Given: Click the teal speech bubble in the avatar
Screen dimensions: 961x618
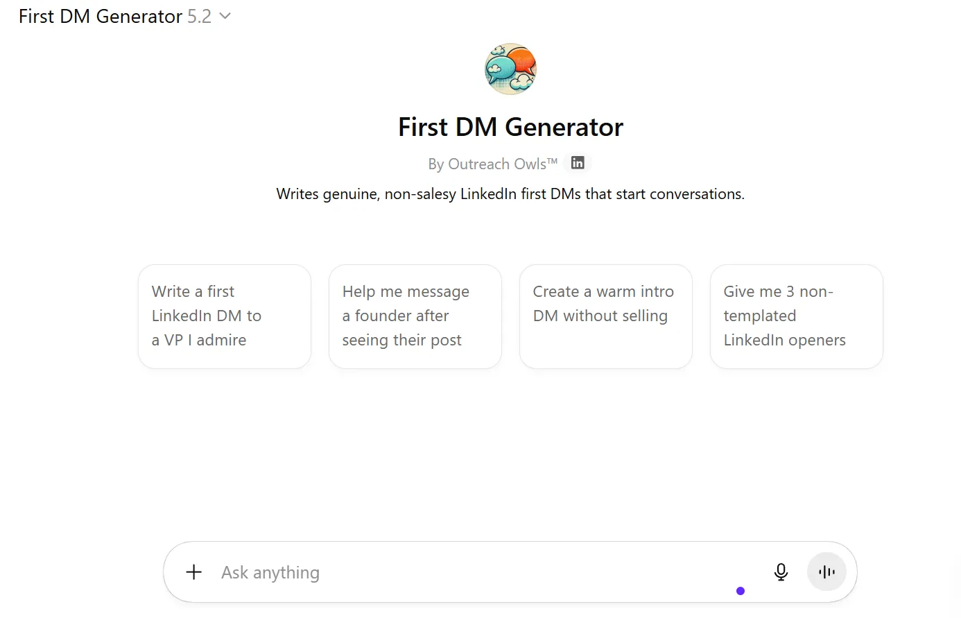Looking at the screenshot, I should click(x=501, y=67).
